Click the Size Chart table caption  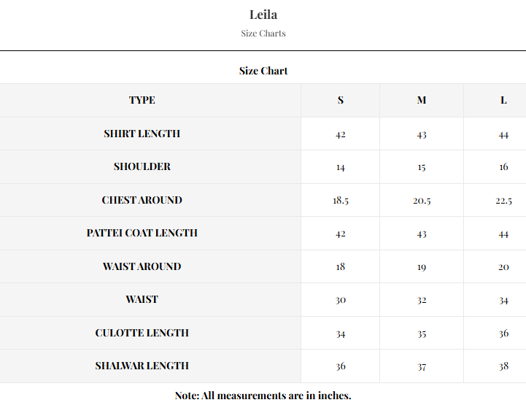click(263, 71)
